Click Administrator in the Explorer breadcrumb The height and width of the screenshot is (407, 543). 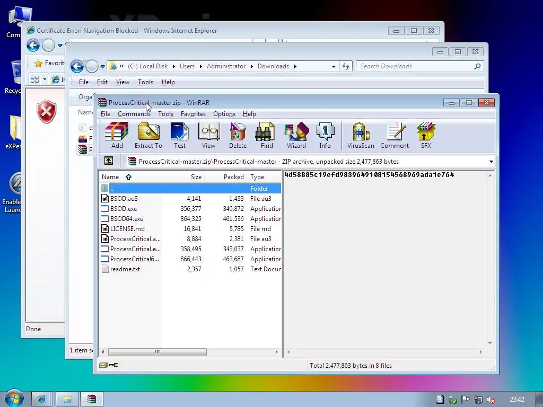point(226,66)
